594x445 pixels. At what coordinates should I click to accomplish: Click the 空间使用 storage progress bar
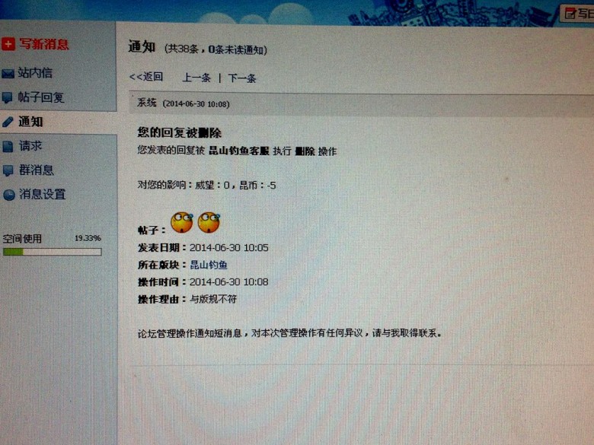53,252
